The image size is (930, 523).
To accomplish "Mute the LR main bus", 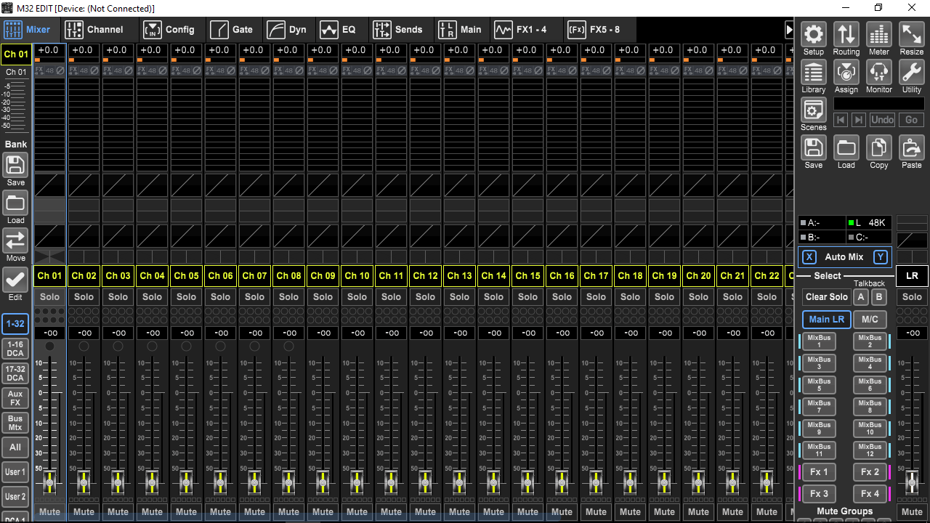I will [912, 511].
